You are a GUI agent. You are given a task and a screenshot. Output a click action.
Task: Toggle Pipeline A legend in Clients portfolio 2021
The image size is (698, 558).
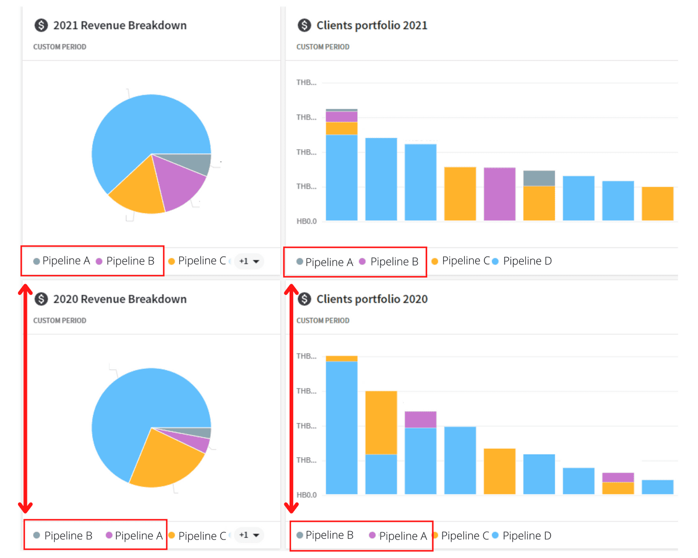pyautogui.click(x=325, y=262)
